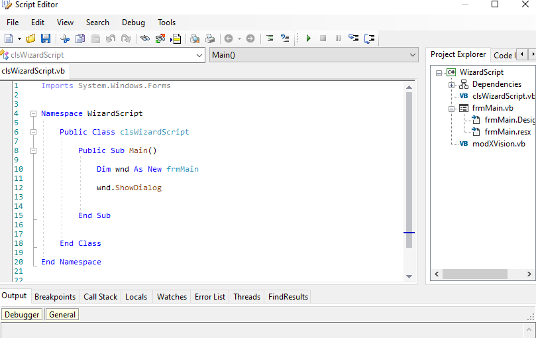Screen dimensions: 536x338
Task: Expand the Dependencies tree node
Action: [451, 84]
